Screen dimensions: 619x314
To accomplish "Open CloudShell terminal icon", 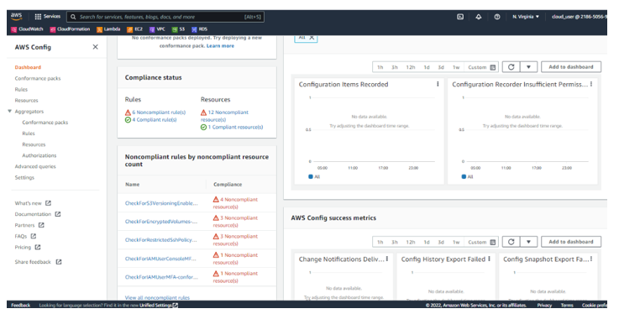I will tap(460, 17).
